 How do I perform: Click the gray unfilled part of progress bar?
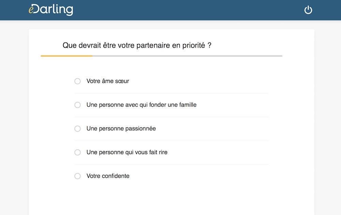coord(187,56)
